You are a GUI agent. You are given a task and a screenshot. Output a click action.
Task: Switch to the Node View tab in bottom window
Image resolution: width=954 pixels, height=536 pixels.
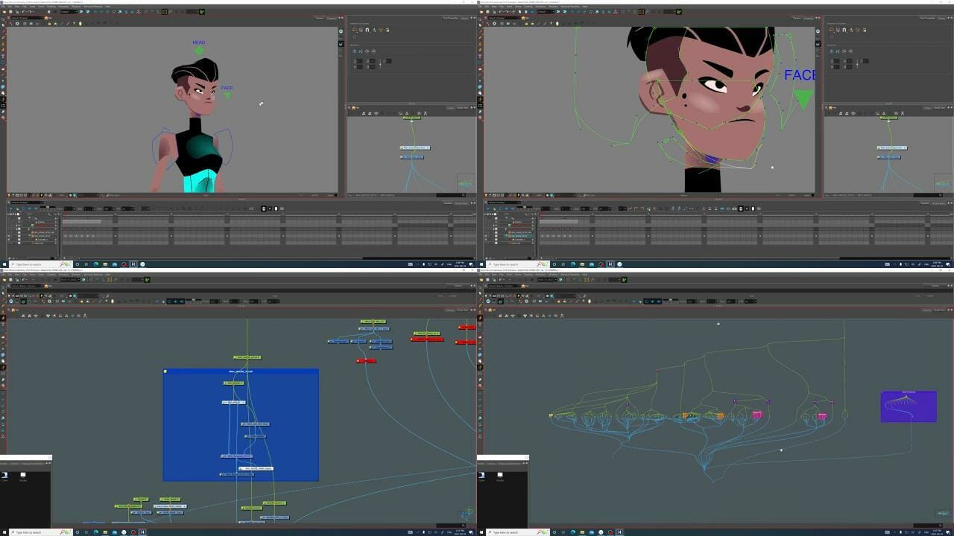(x=458, y=310)
